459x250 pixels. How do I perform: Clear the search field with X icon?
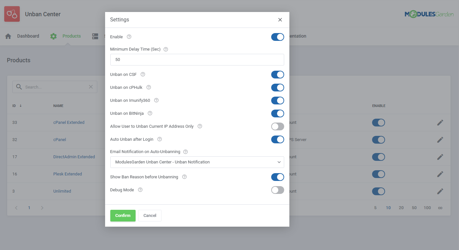[91, 87]
